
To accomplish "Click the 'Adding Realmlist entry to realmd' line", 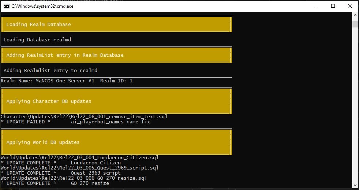I will click(x=51, y=71).
